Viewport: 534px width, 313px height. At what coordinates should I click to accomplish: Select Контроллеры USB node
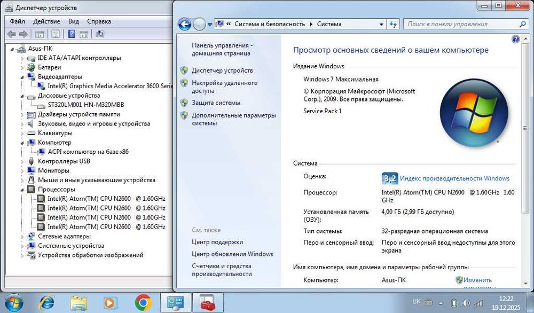(64, 161)
